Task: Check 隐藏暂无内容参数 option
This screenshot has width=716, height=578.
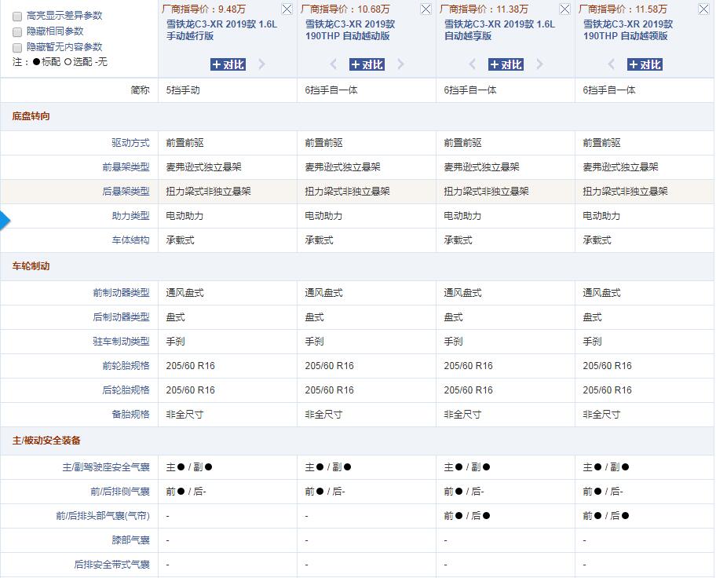Action: [17, 48]
